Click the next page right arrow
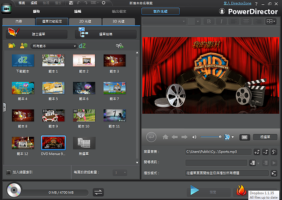This screenshot has width=282, height=200. [x=184, y=137]
